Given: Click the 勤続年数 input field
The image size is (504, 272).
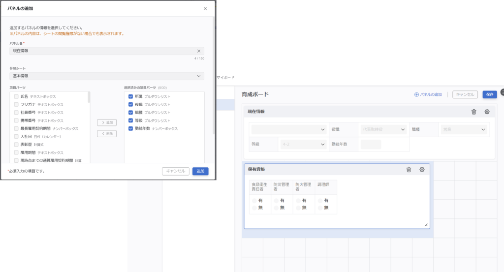Looking at the screenshot, I should (371, 145).
